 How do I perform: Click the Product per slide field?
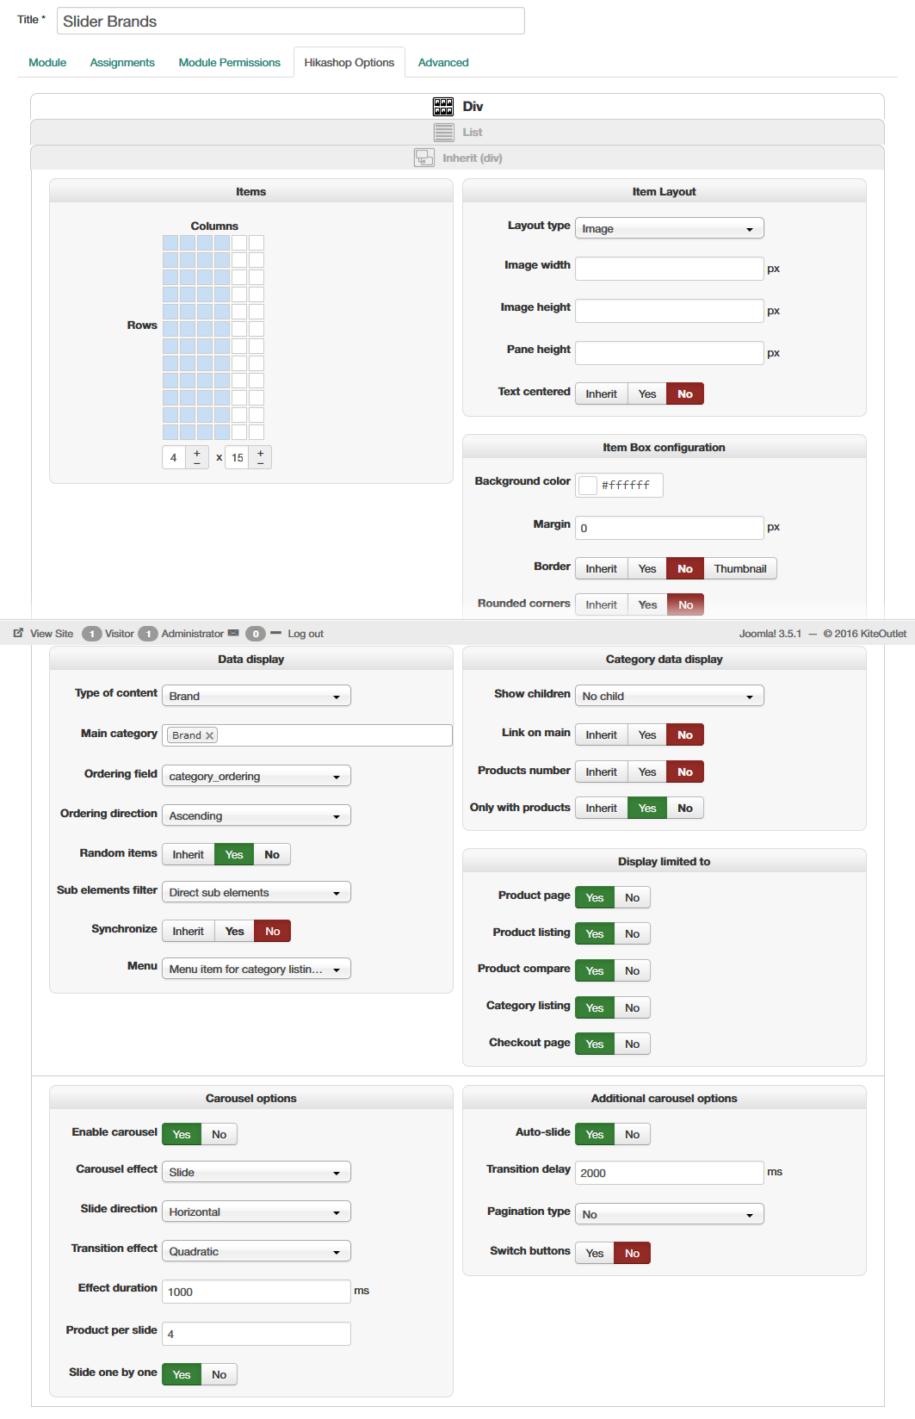tap(257, 1334)
